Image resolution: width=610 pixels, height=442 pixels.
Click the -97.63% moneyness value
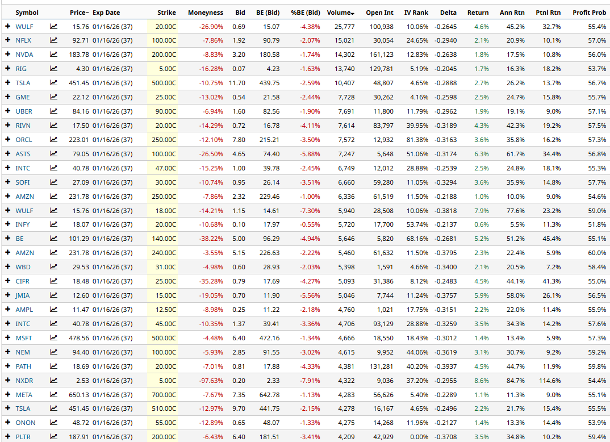pos(211,381)
